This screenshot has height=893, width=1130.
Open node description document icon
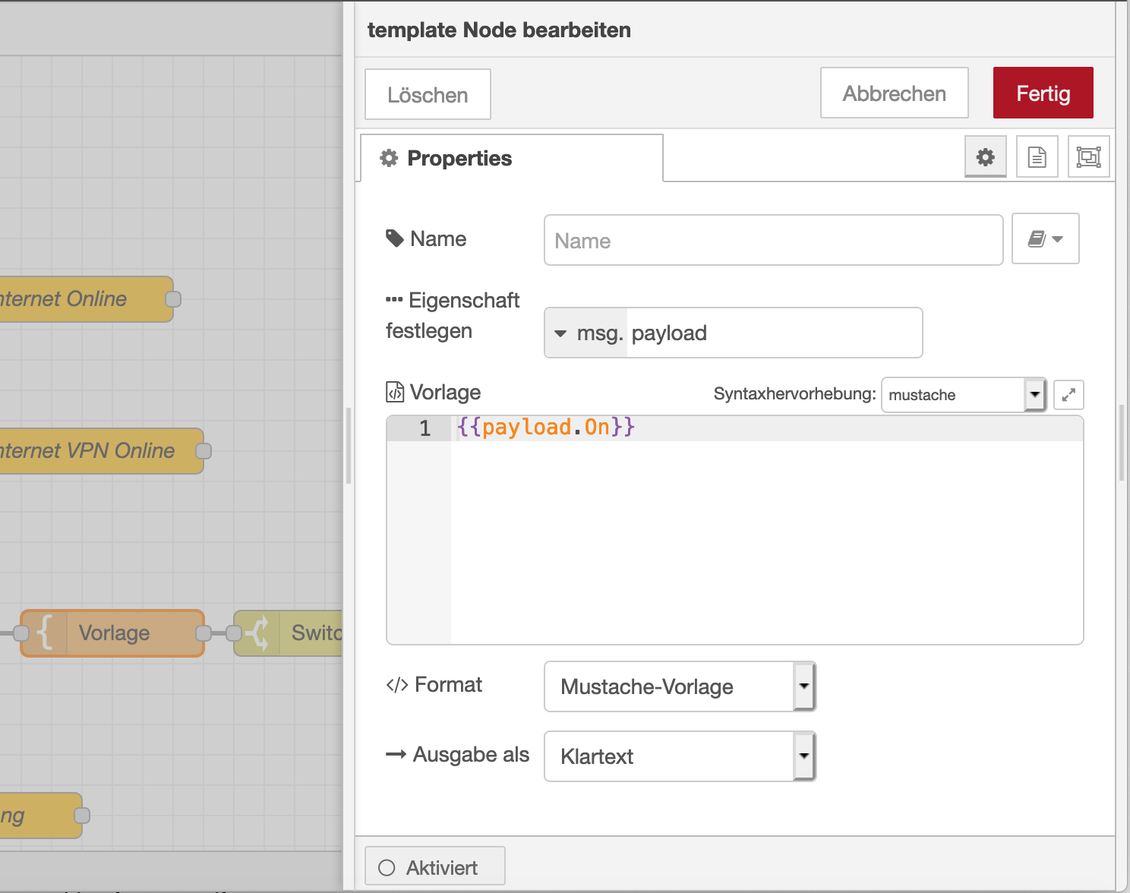(x=1037, y=157)
